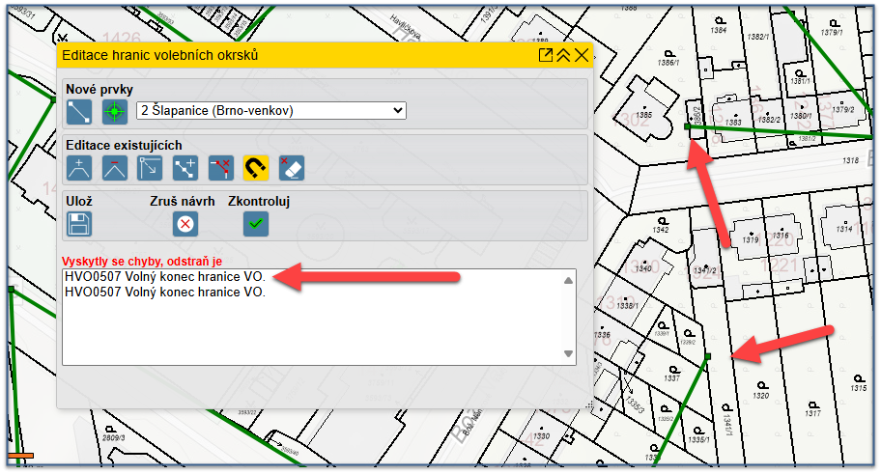Save edits with the Ulož floppy icon

coord(79,224)
